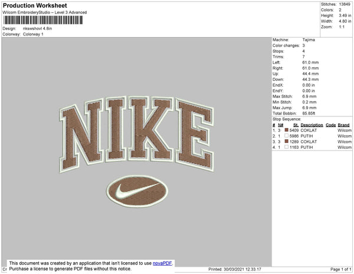354x274 pixels.
Task: Click the white swatch in sequence row 4
Action: coord(287,147)
